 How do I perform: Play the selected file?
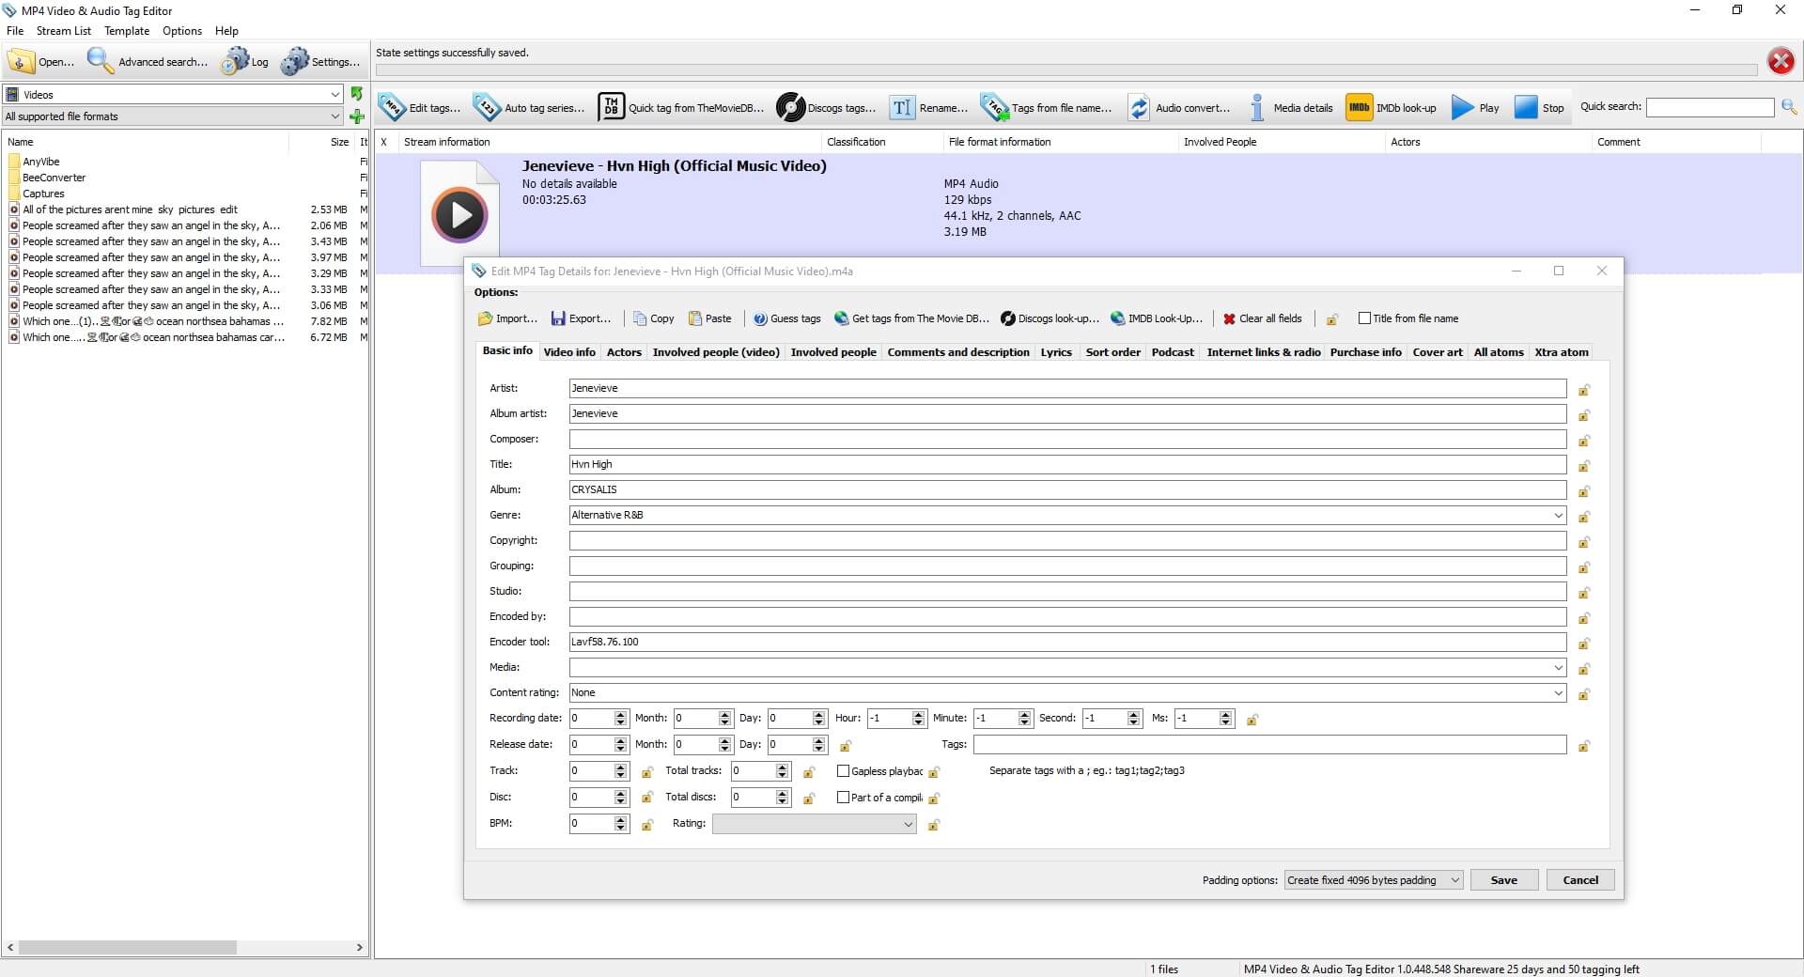pos(1475,108)
